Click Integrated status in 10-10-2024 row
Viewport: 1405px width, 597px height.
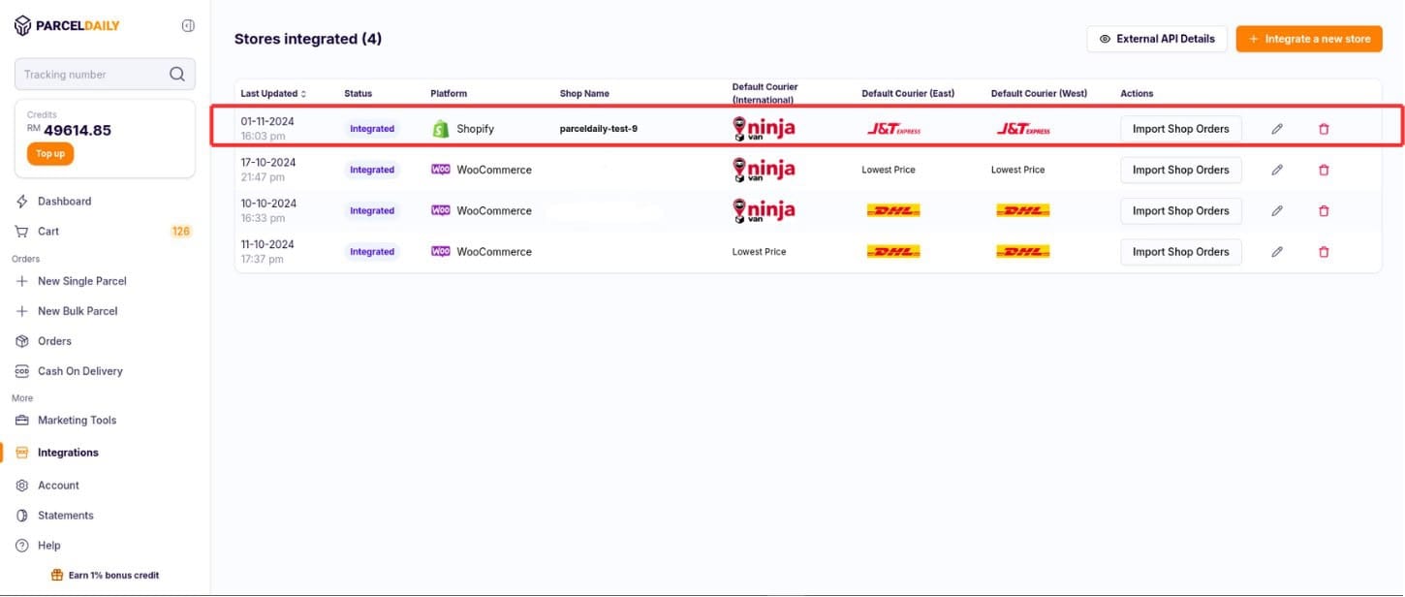pos(372,210)
